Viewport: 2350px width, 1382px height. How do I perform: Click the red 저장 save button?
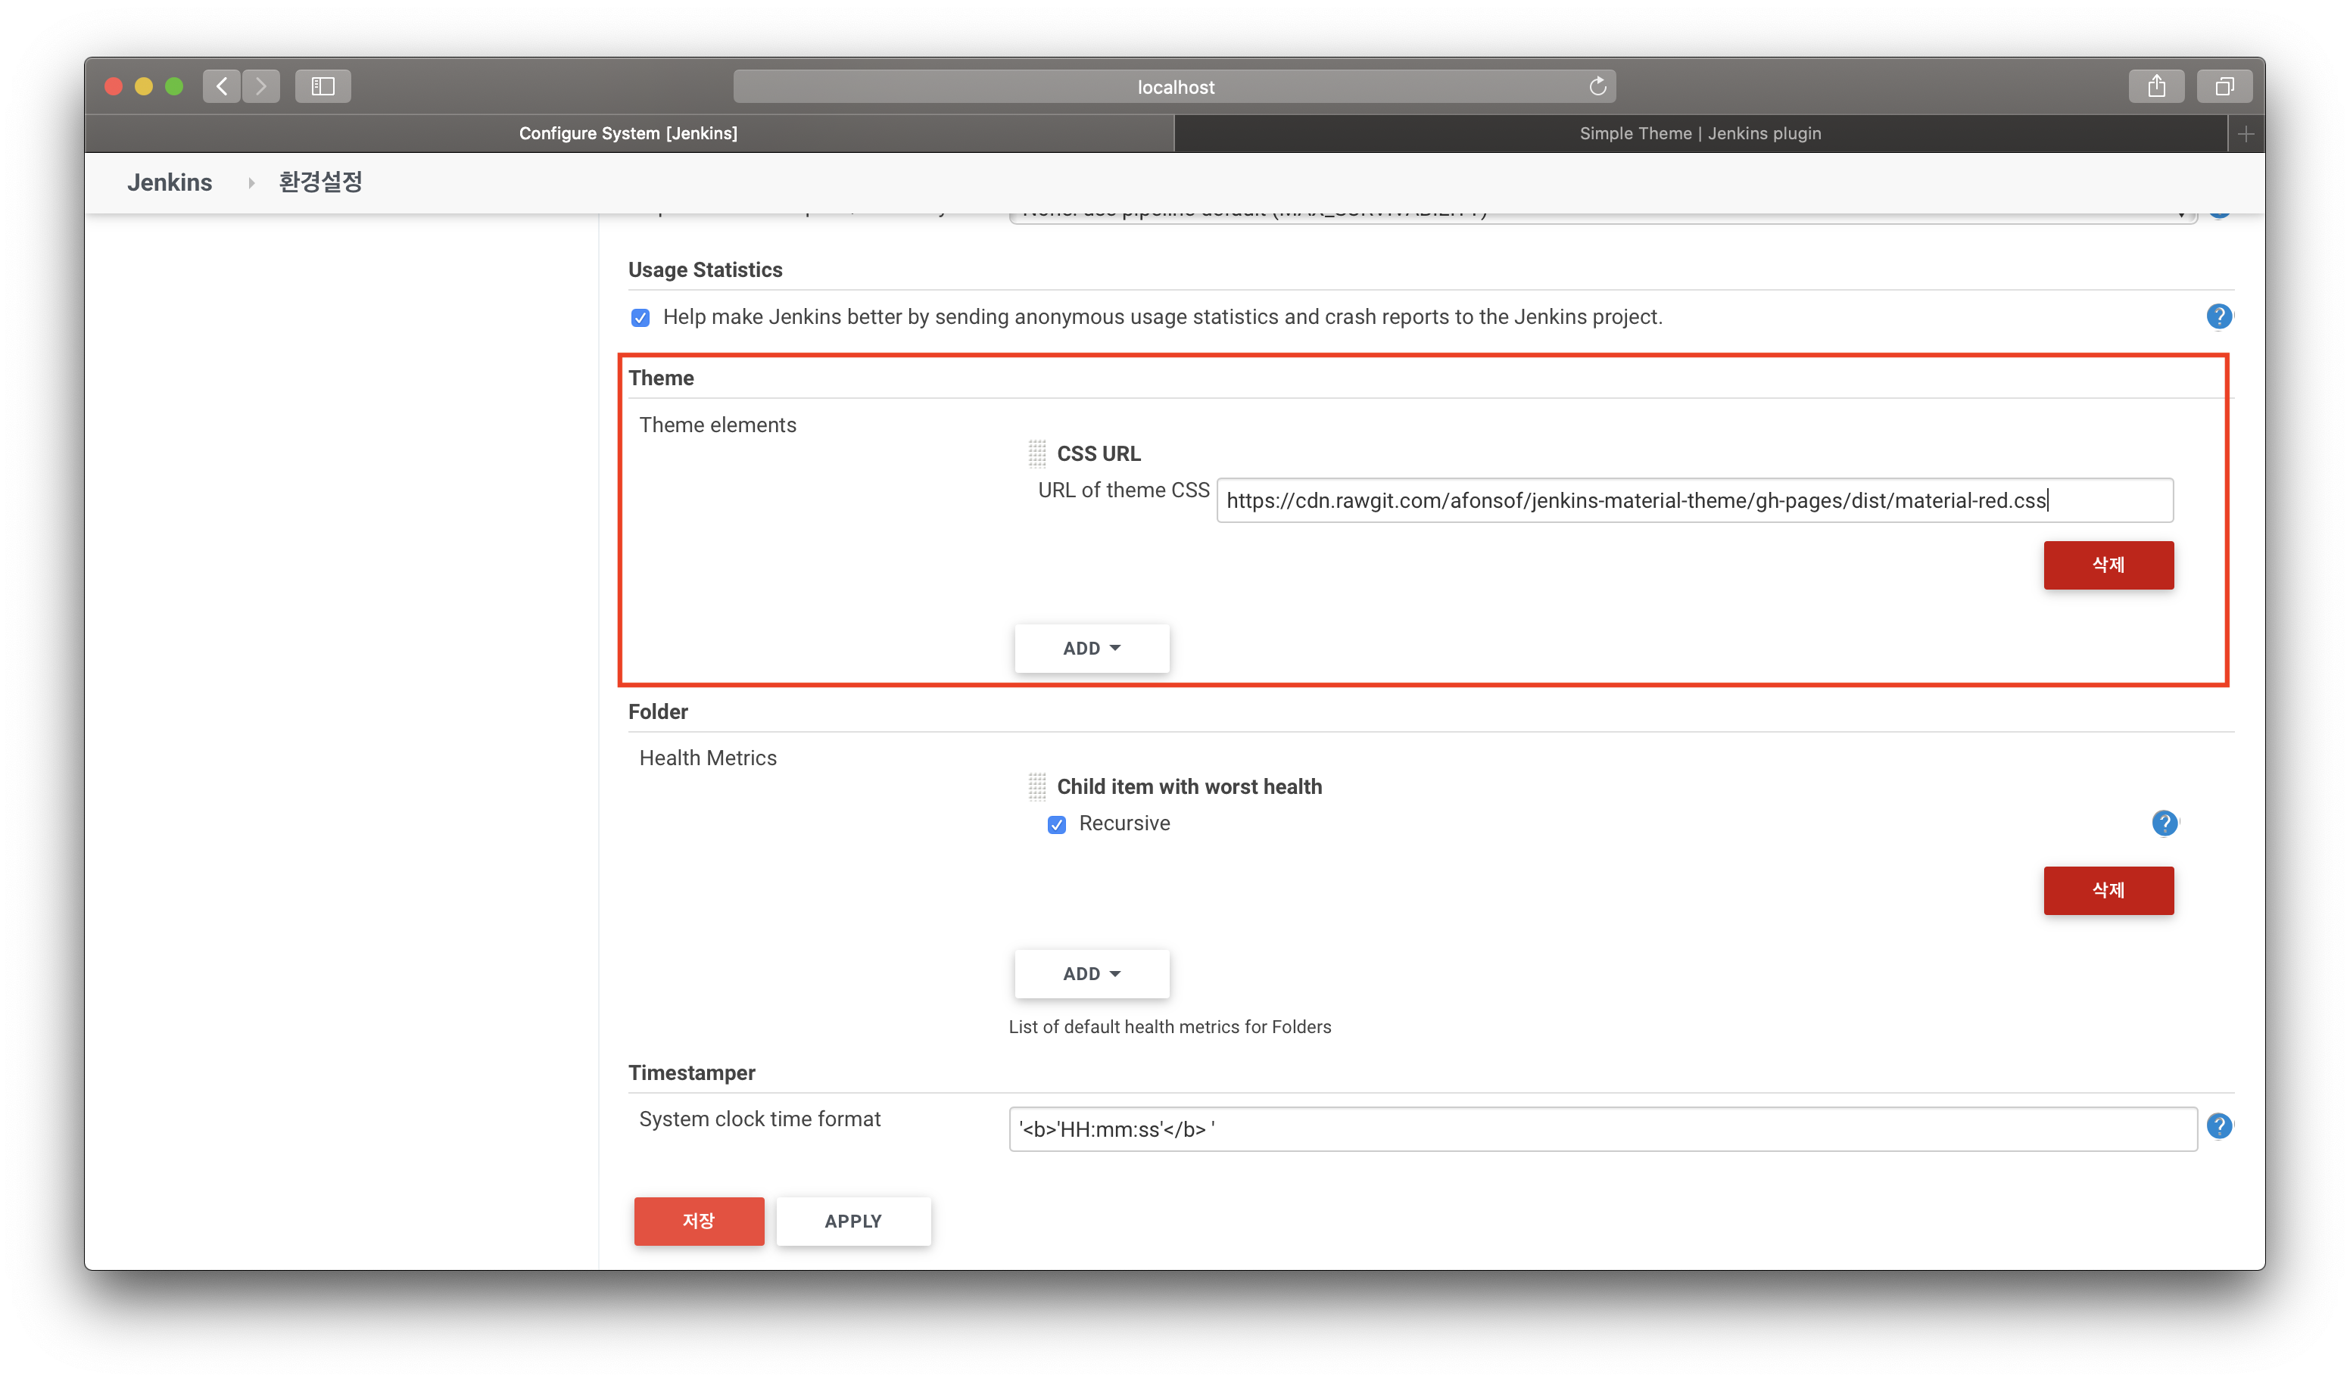pos(699,1221)
